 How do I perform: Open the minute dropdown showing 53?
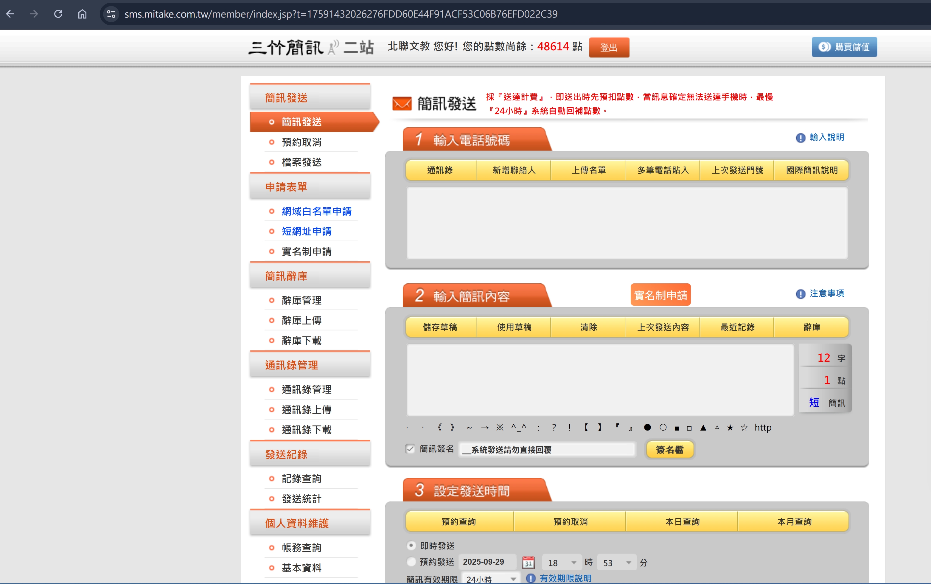coord(616,563)
